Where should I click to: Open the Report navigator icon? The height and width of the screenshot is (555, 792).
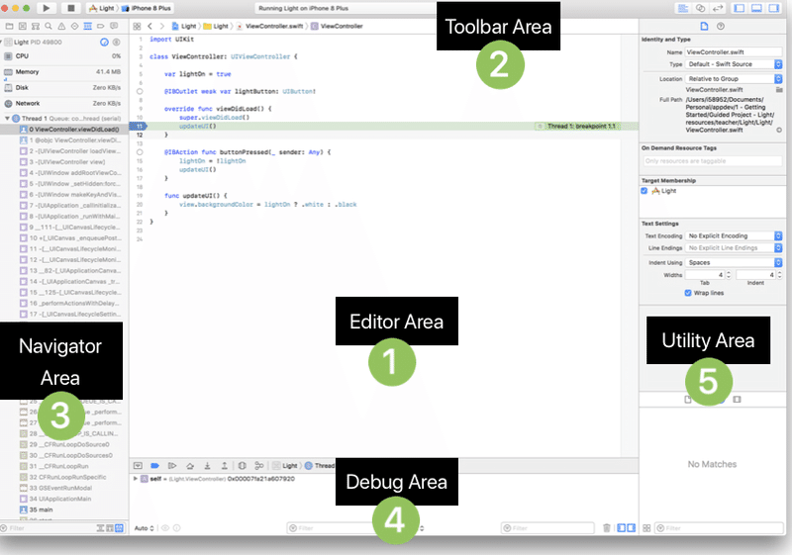pos(114,26)
